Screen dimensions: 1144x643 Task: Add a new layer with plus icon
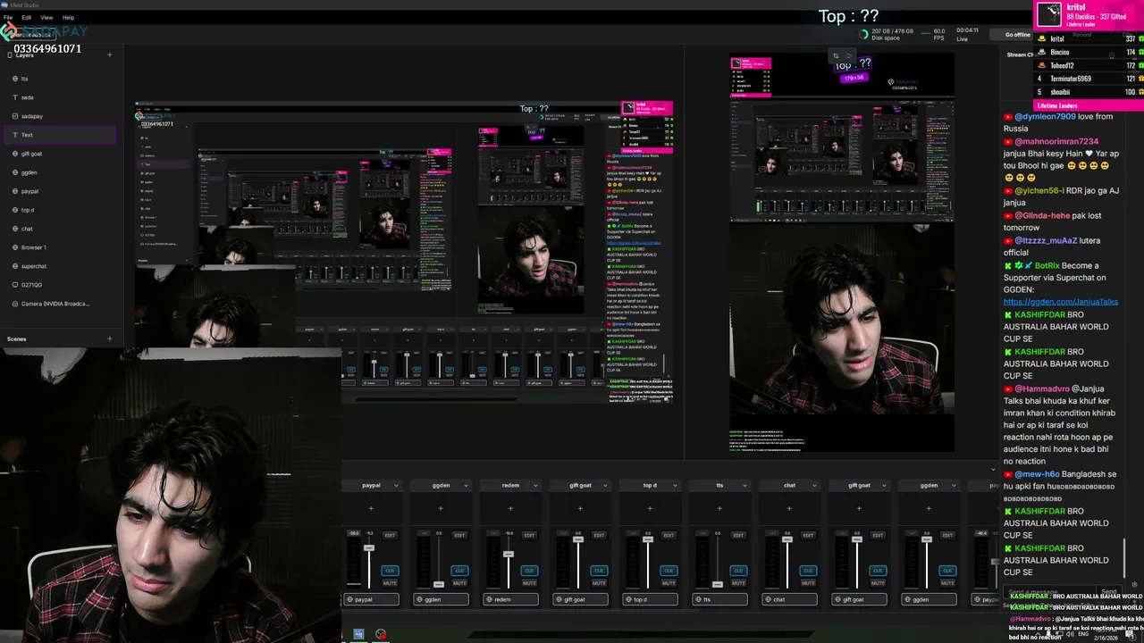[110, 55]
